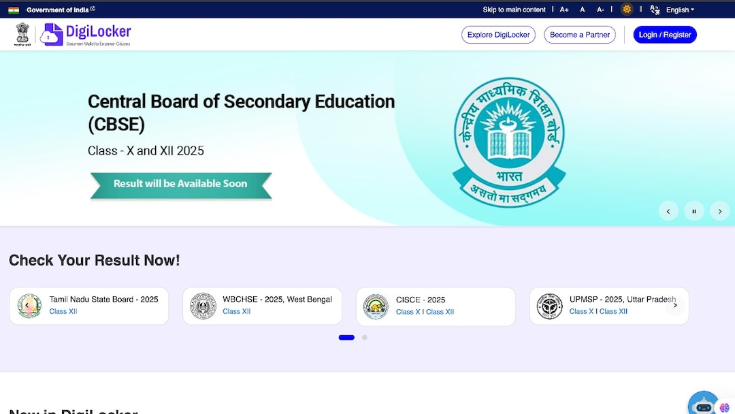Open the English language dropdown
Screen dimensions: 735x414
tap(679, 10)
